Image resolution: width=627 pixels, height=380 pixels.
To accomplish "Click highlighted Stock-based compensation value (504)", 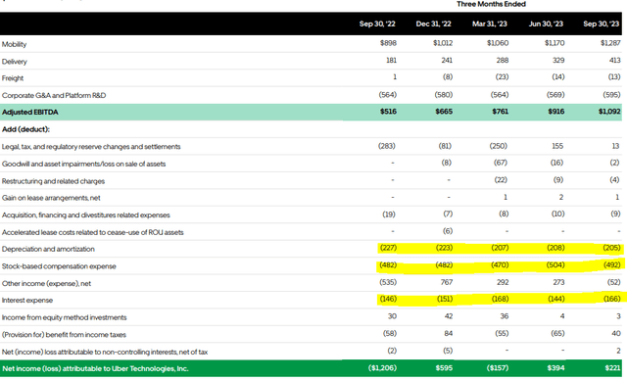I will pos(555,264).
